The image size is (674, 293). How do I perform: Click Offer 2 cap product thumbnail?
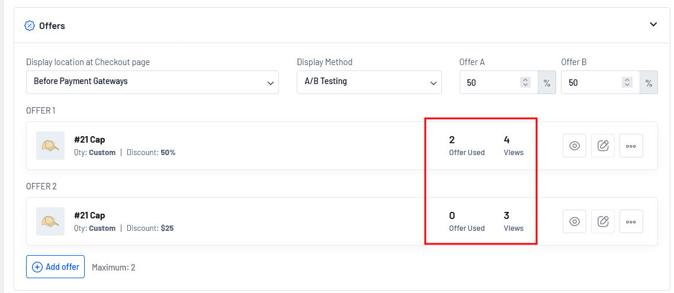pos(50,221)
